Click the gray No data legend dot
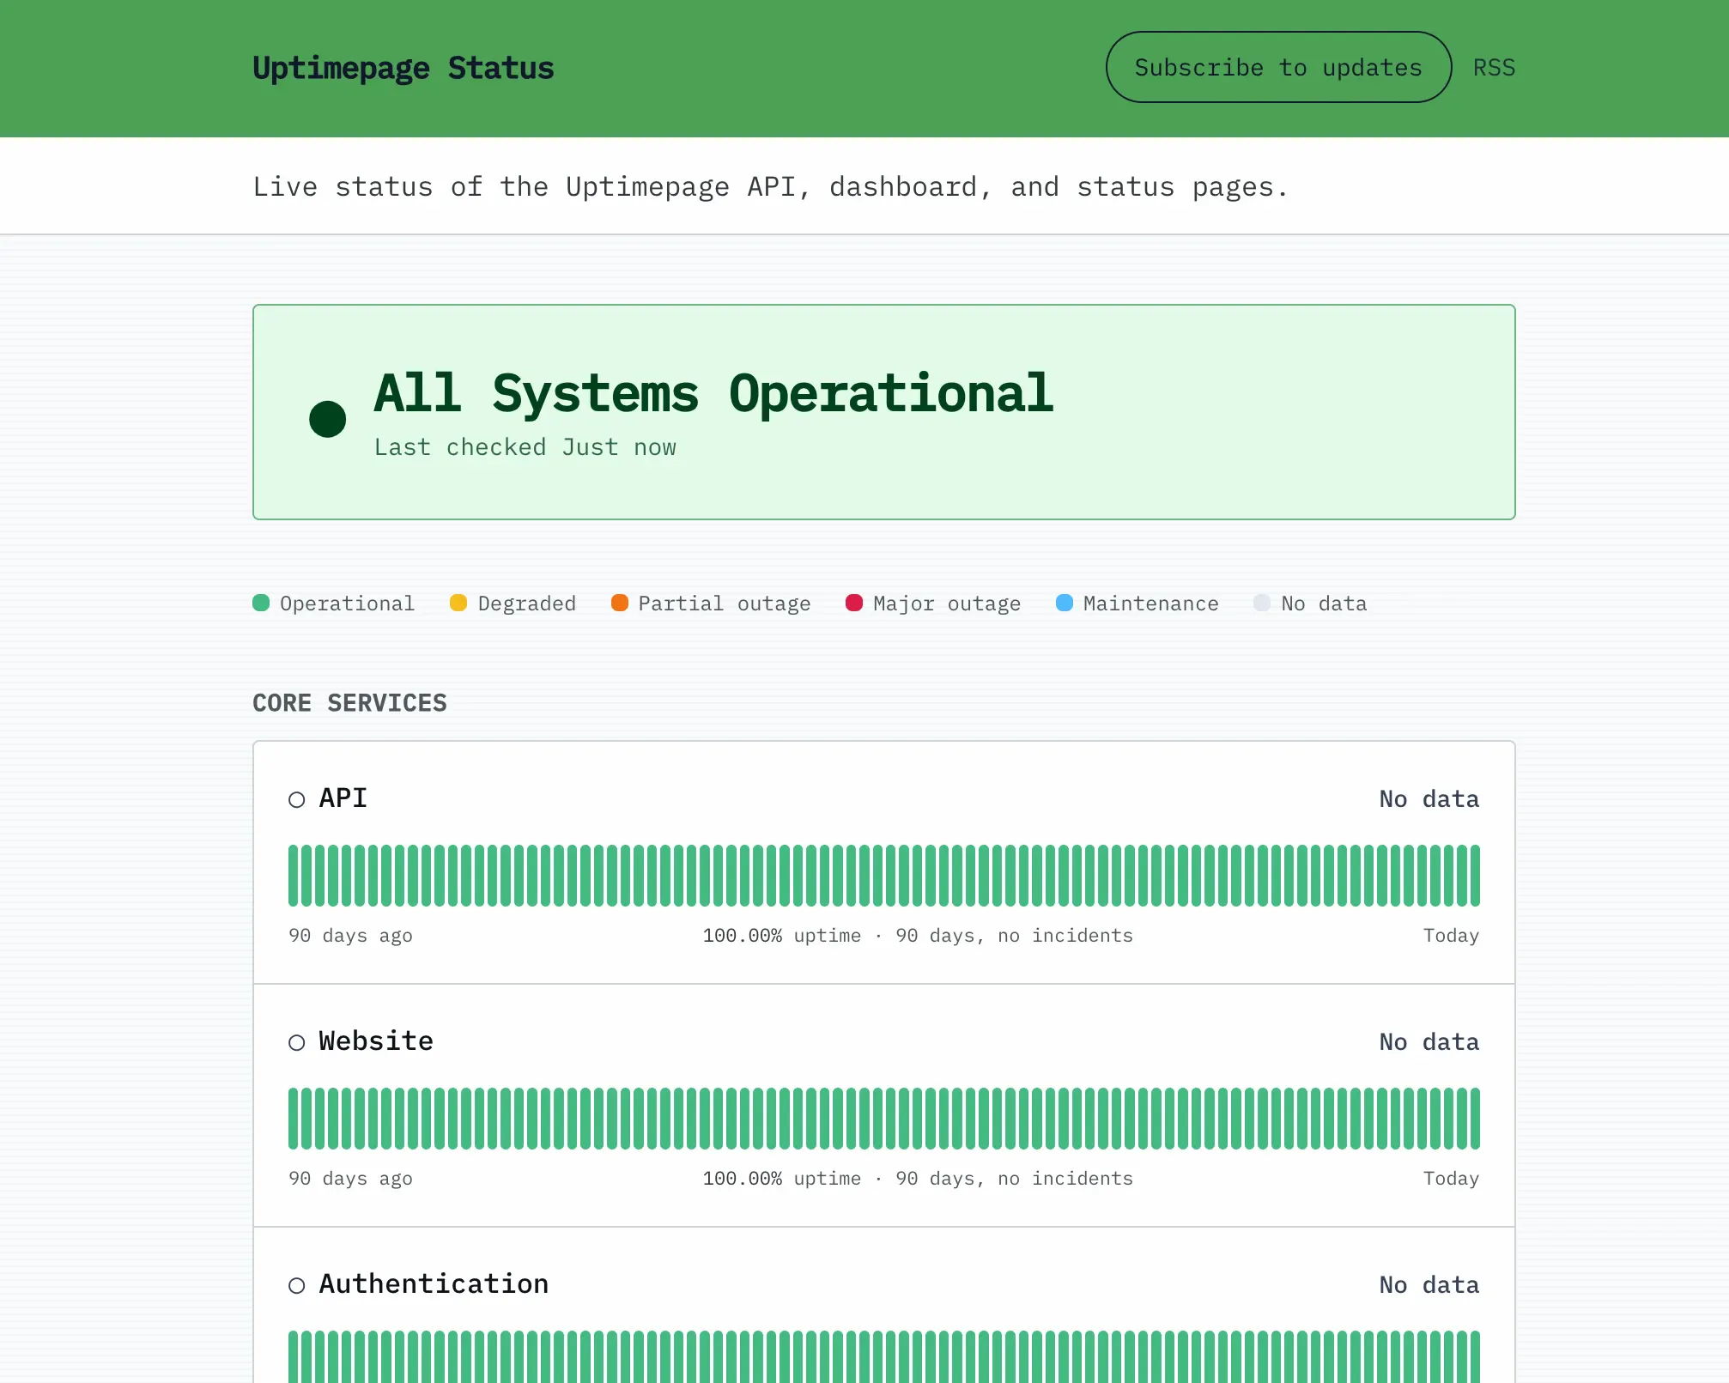Viewport: 1729px width, 1383px height. [1262, 603]
